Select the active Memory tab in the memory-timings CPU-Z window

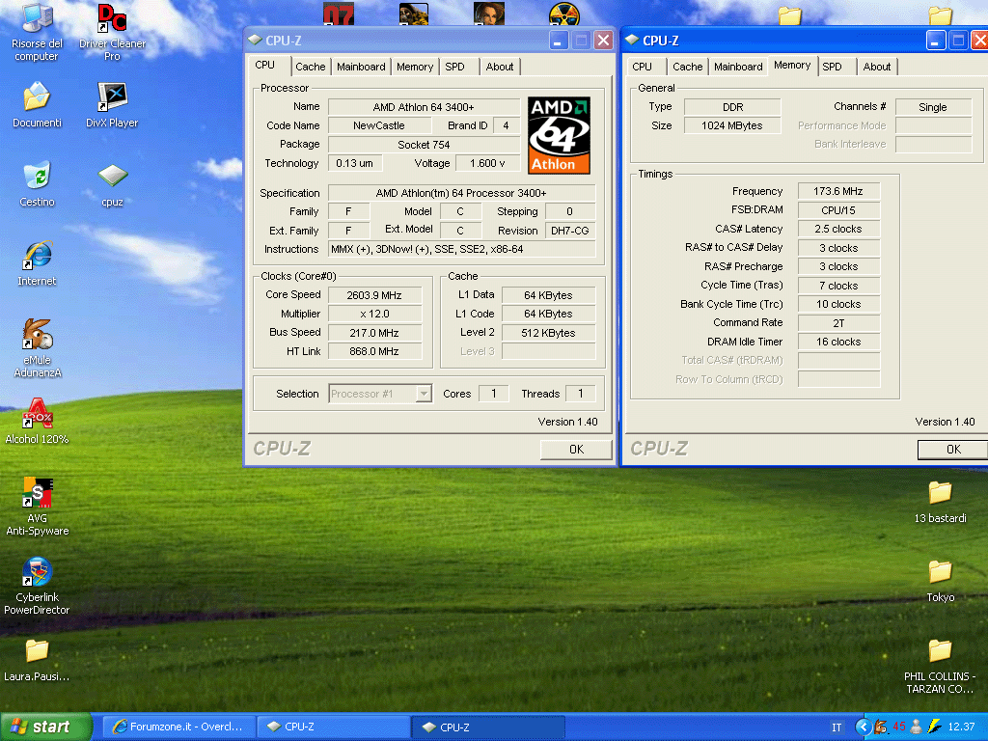click(x=792, y=65)
